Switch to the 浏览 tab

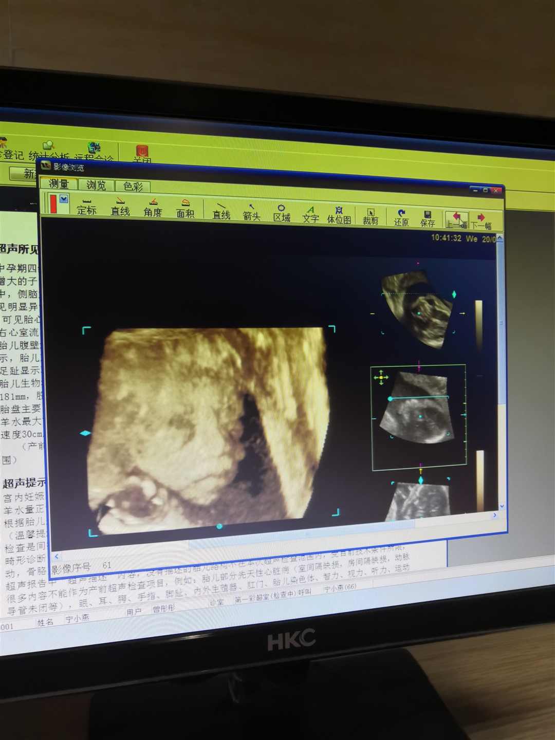[x=96, y=185]
